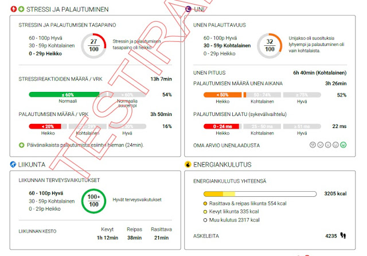Select the middle neutral smiley face
367x256 pixels.
point(328,145)
